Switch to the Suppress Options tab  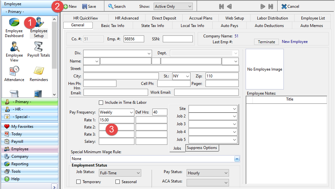click(x=202, y=148)
